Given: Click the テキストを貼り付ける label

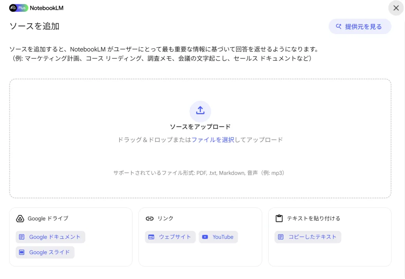Looking at the screenshot, I should 314,219.
